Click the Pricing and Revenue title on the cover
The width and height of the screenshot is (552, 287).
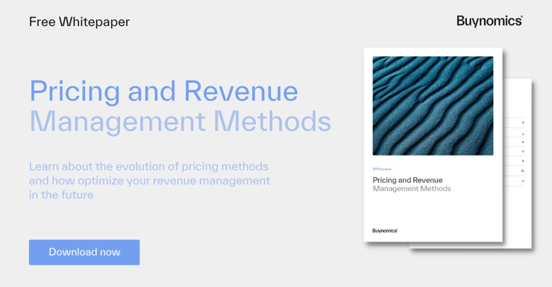(408, 180)
